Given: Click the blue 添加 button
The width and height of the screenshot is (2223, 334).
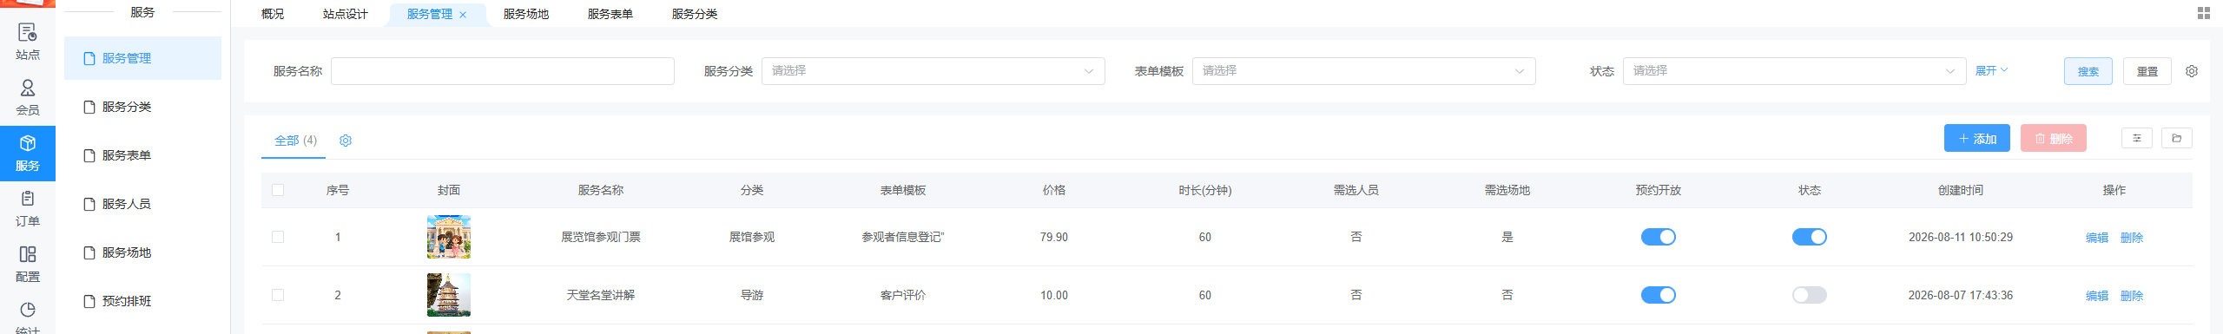Looking at the screenshot, I should click(1977, 138).
